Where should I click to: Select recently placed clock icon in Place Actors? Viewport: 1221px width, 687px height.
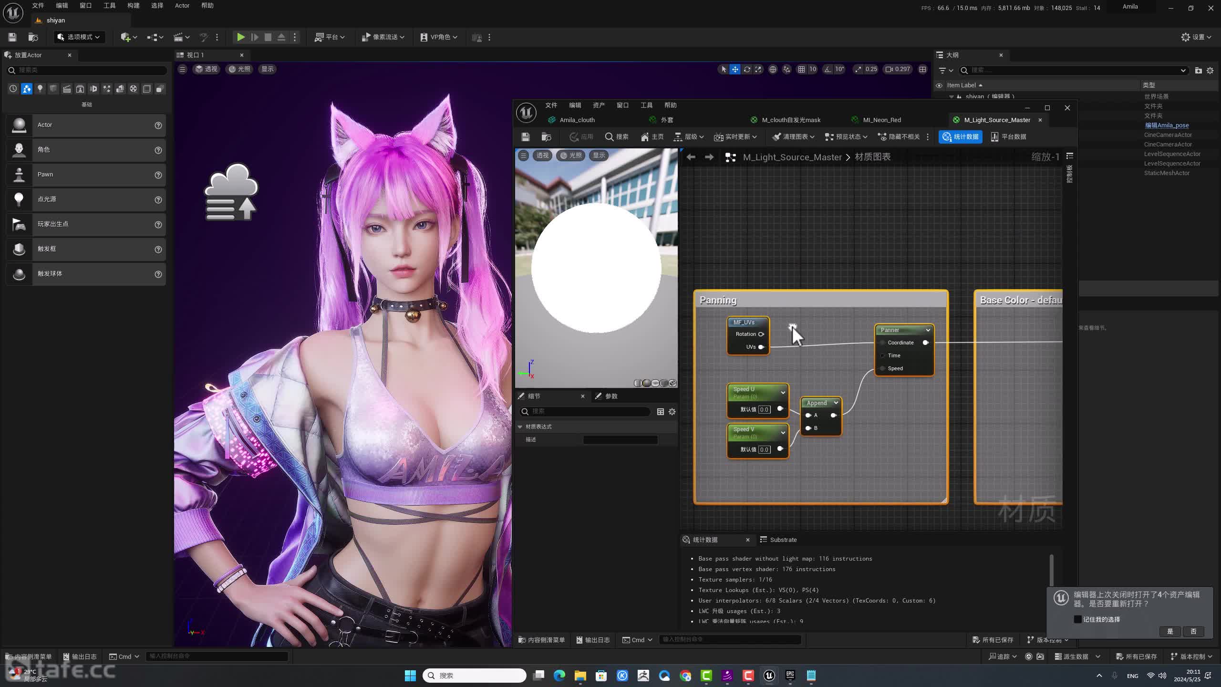[13, 89]
